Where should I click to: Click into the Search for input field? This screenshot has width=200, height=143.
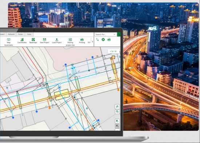[x=104, y=34]
